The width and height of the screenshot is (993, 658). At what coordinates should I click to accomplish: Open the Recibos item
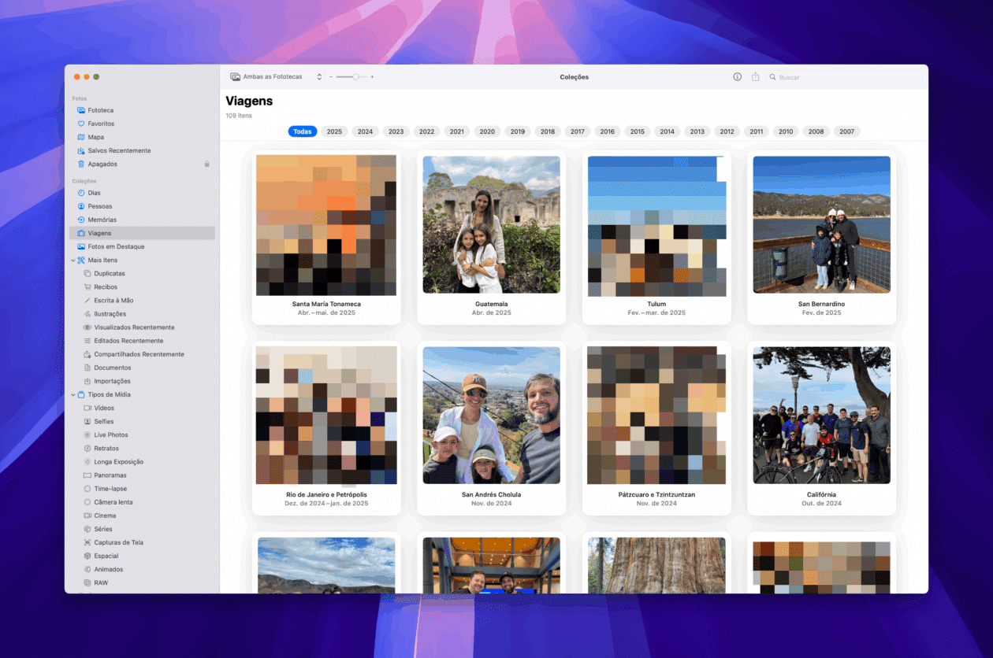[x=142, y=286]
